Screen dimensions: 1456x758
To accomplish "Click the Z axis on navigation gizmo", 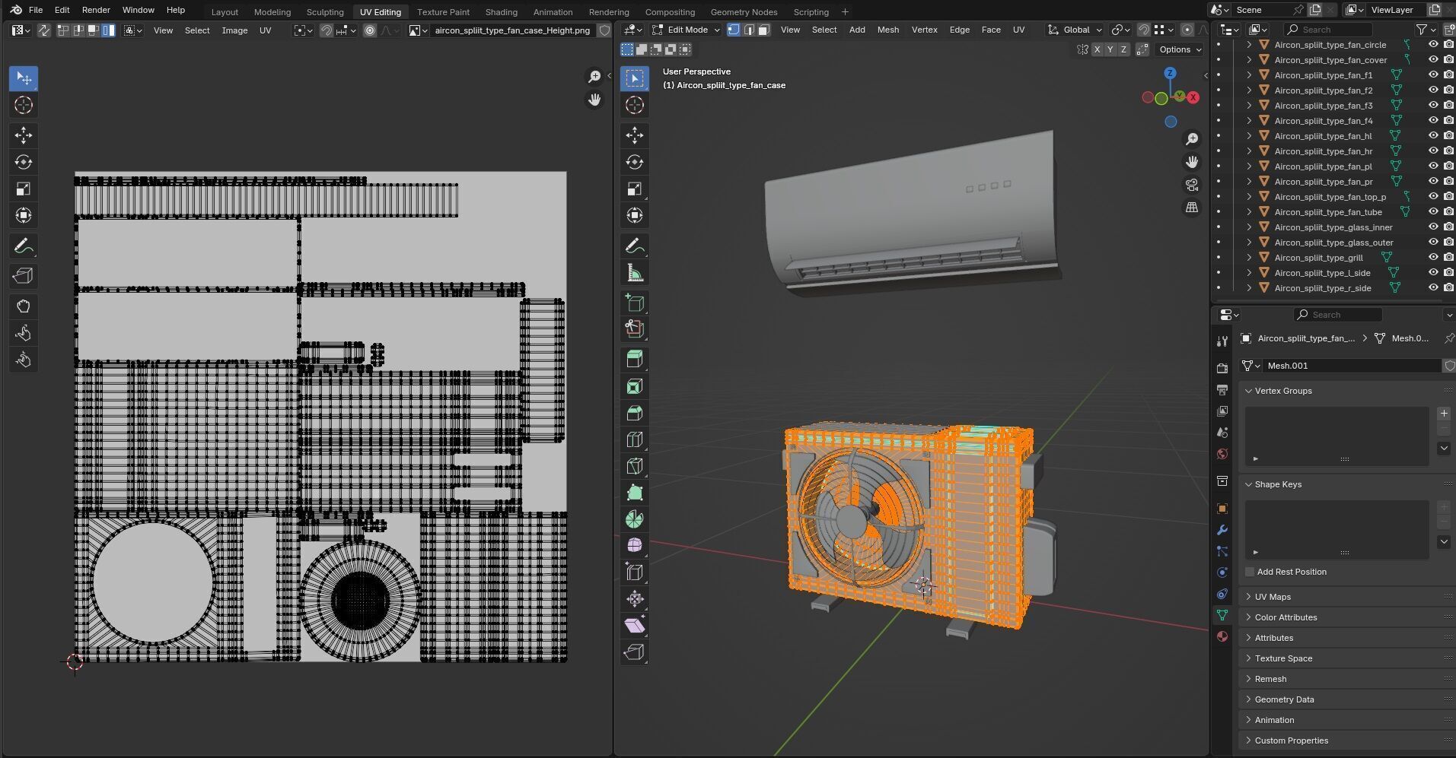I will coord(1170,73).
